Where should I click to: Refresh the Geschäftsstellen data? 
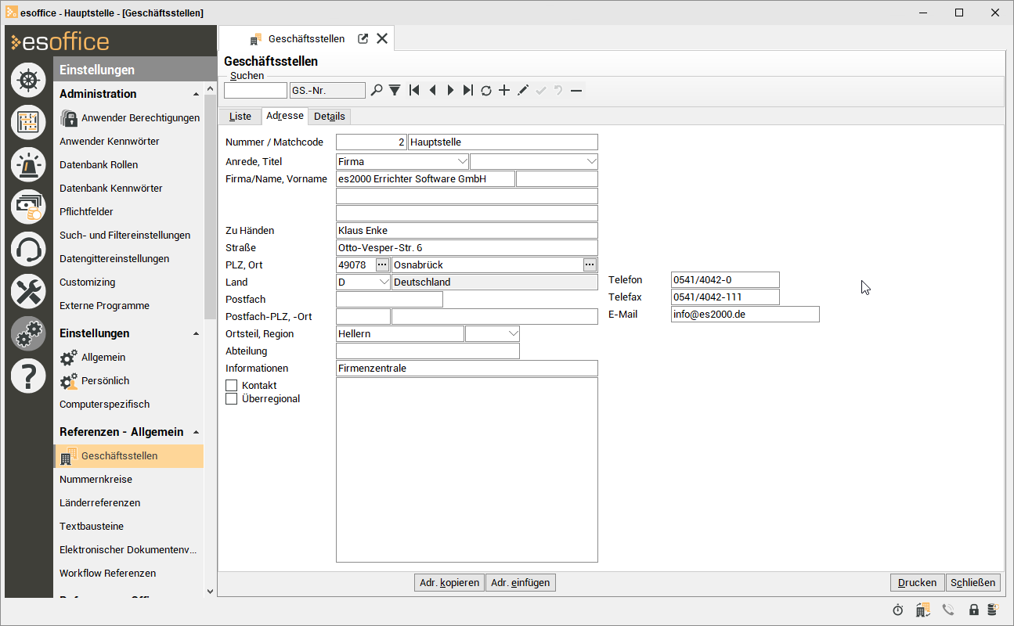[486, 91]
